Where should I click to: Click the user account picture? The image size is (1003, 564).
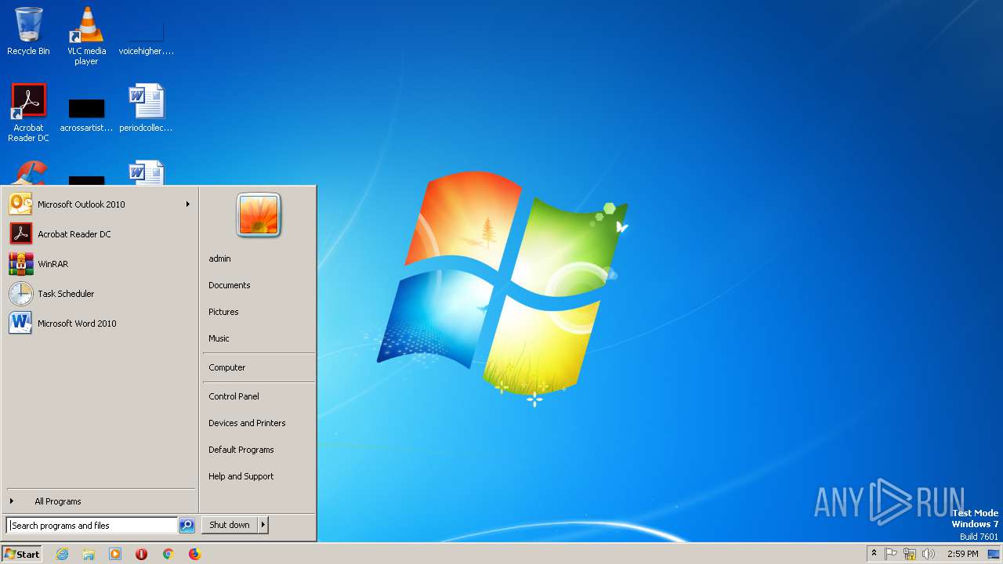[x=259, y=215]
